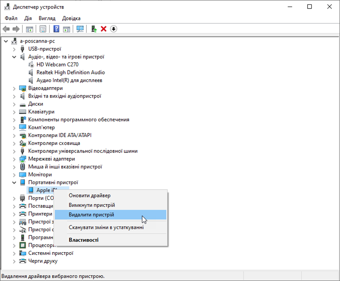Viewport: 340px width, 281px height.
Task: Click the Черги друку print queue icon
Action: pos(23,261)
